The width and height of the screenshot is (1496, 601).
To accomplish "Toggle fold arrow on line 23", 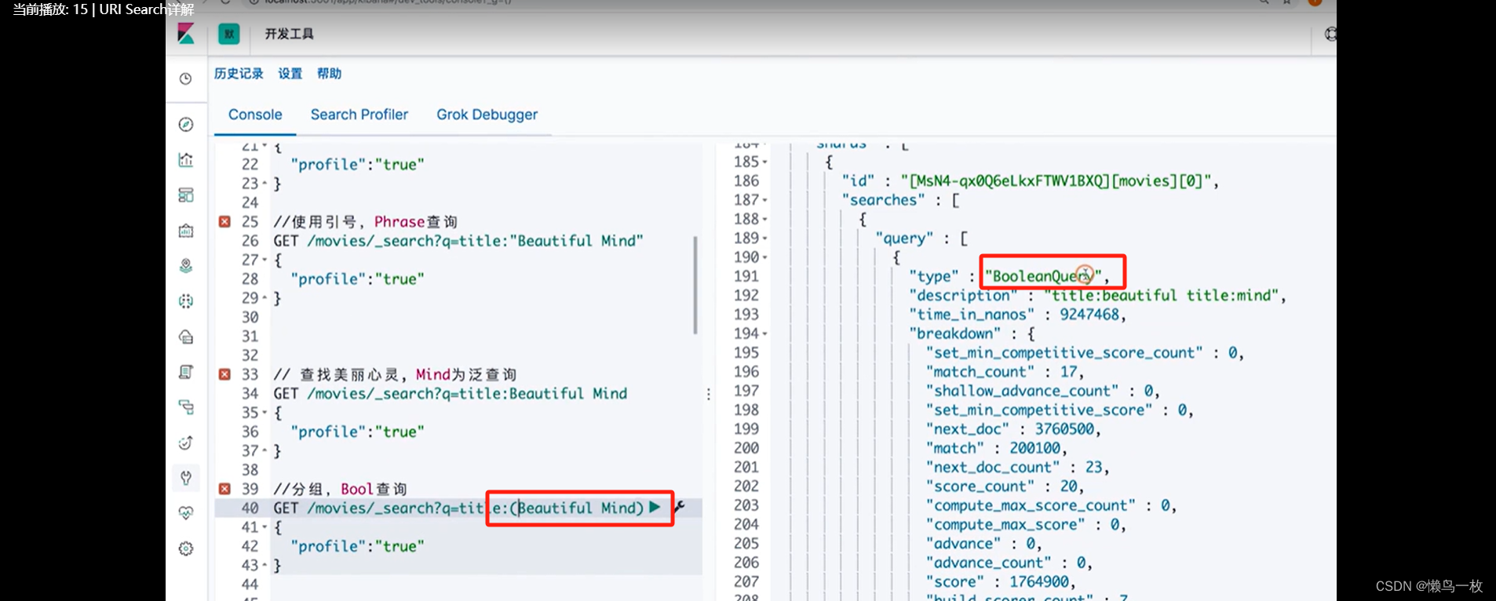I will coord(265,184).
